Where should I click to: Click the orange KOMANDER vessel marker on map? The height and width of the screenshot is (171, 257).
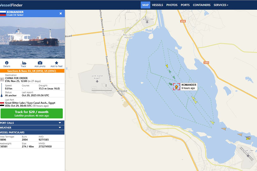(x=176, y=87)
